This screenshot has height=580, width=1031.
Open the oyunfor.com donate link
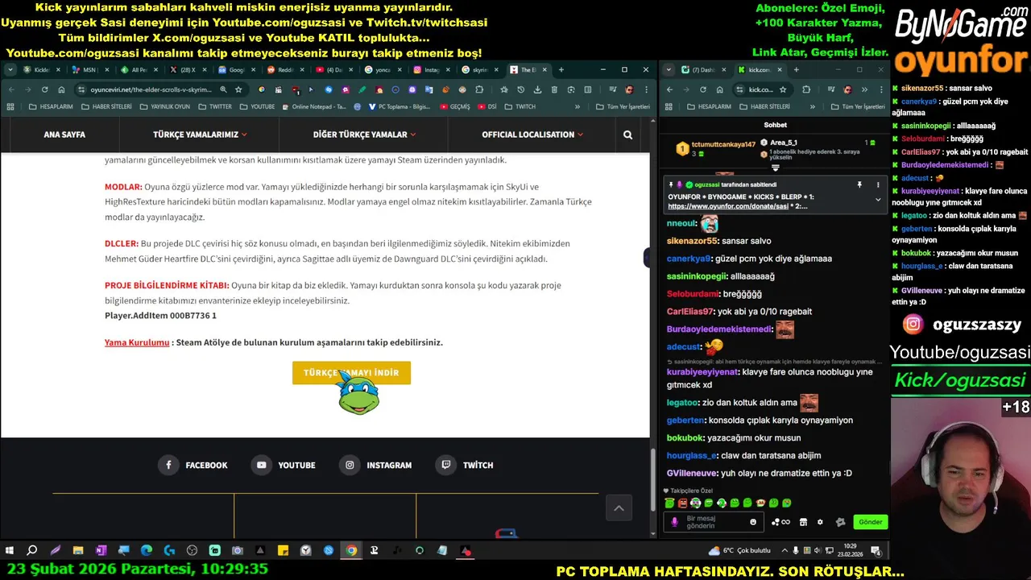[x=728, y=206]
